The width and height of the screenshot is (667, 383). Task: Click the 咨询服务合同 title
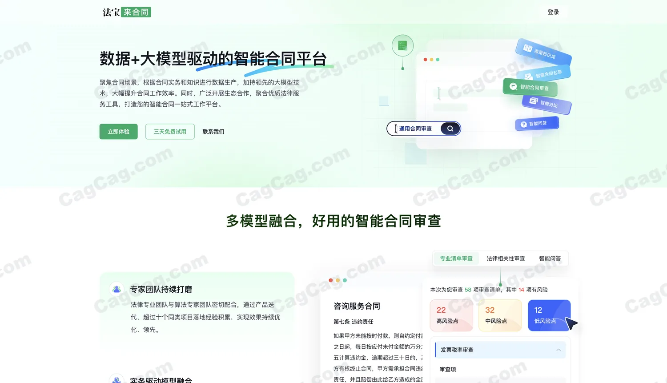[x=357, y=306]
